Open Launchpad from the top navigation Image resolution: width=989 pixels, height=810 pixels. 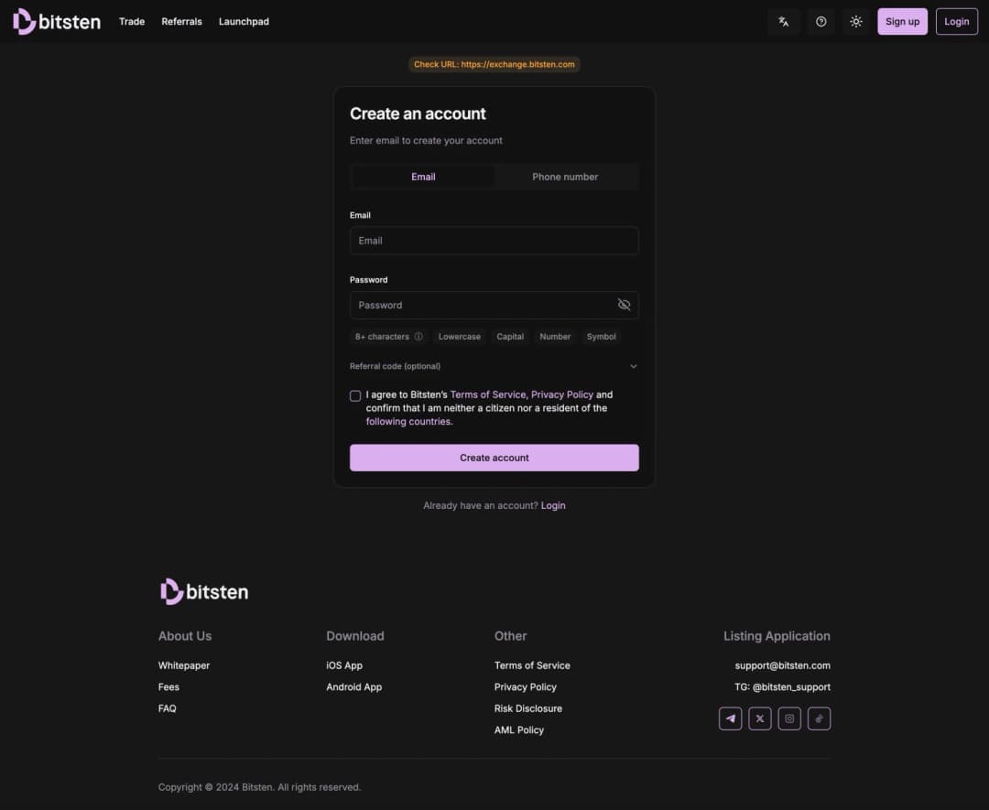point(245,21)
